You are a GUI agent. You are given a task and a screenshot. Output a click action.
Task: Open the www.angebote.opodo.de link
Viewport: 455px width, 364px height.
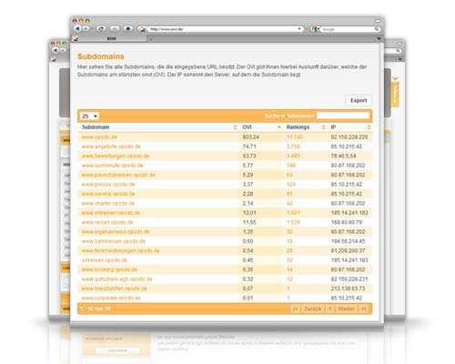click(x=111, y=147)
